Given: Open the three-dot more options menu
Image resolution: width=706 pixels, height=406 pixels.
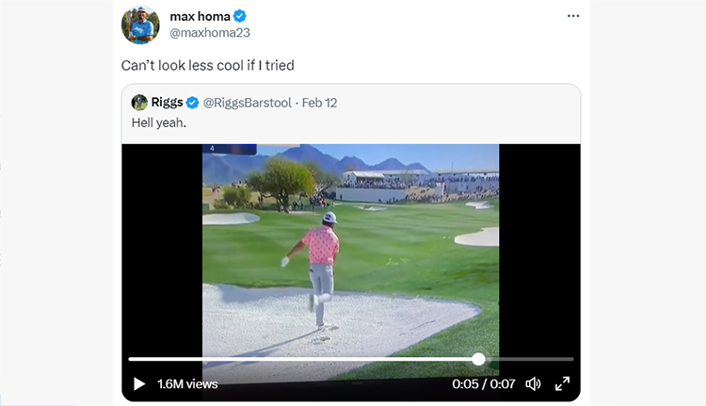Looking at the screenshot, I should tap(573, 16).
